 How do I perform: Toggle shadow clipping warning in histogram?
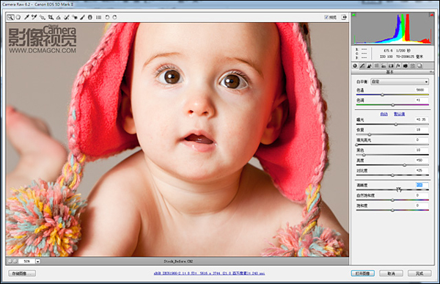coord(353,15)
